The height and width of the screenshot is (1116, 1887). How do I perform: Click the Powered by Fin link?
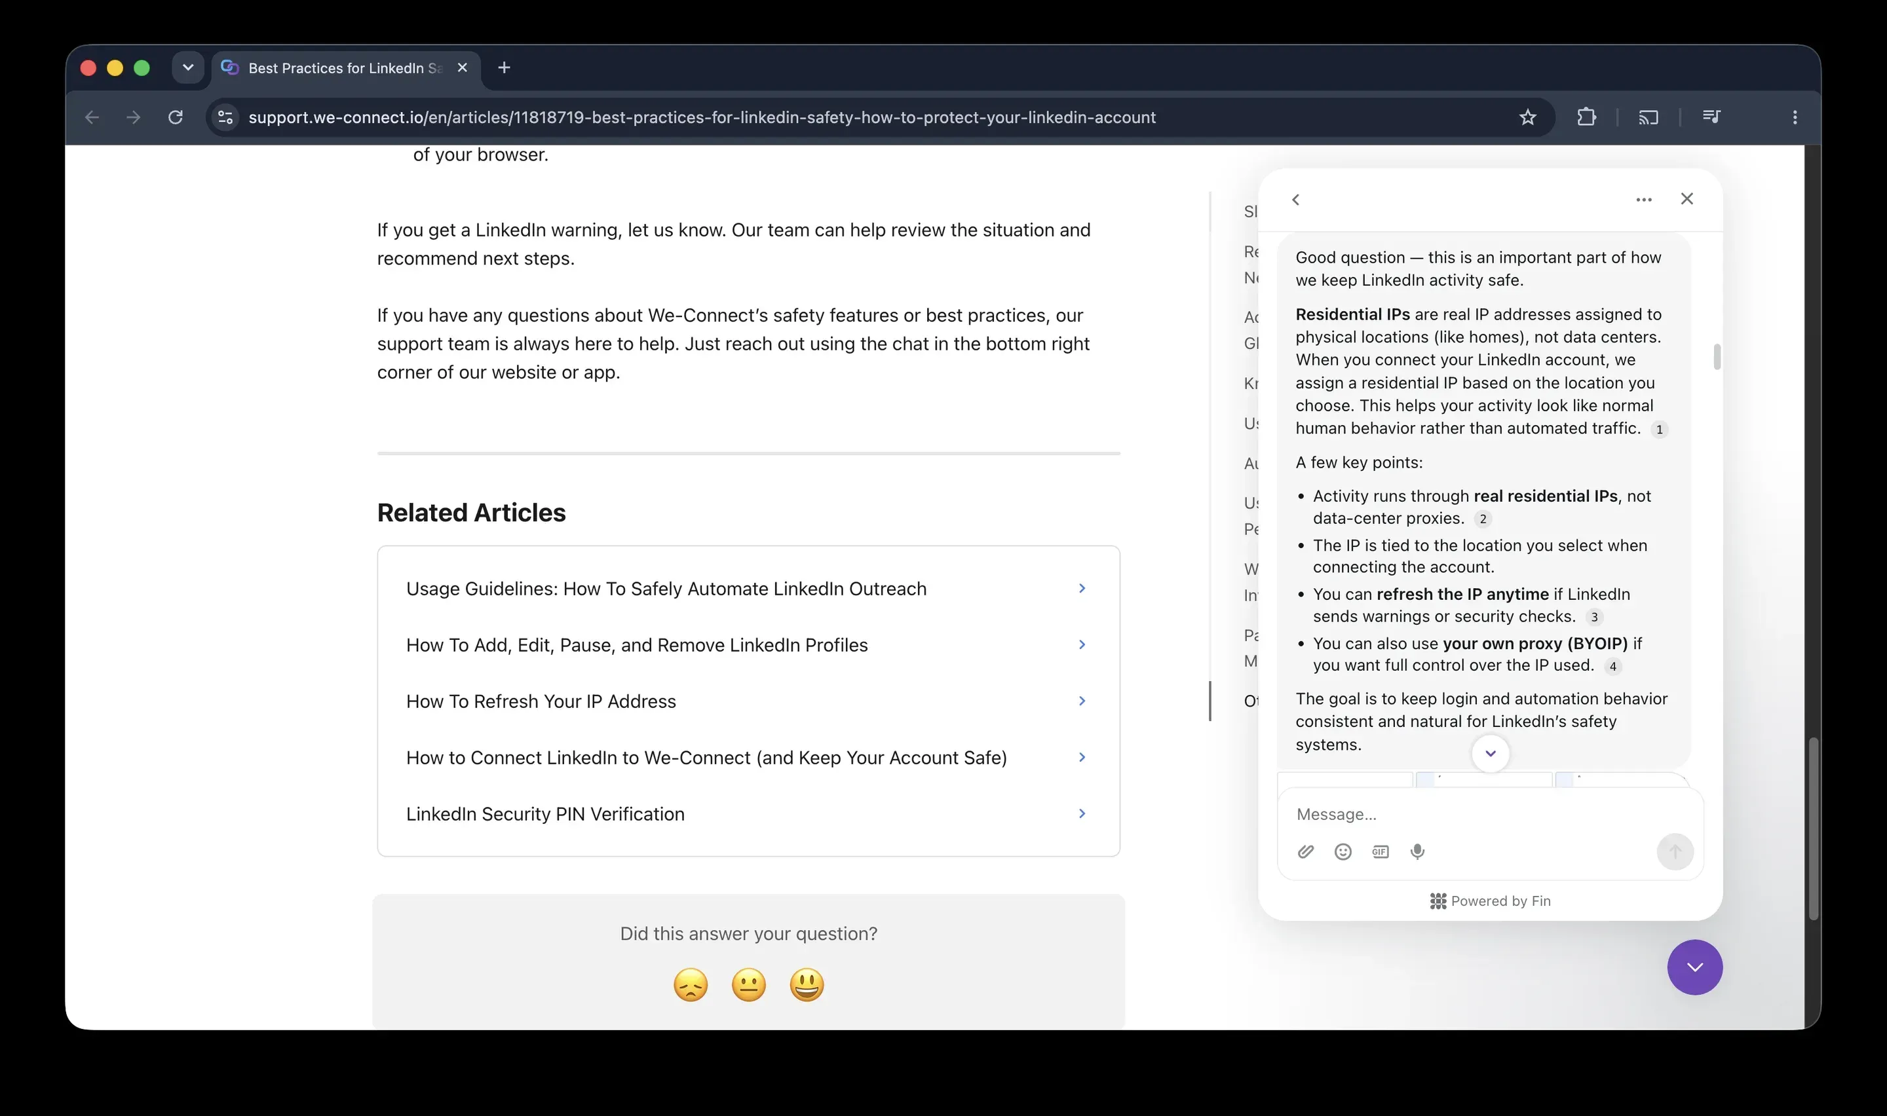pyautogui.click(x=1490, y=901)
